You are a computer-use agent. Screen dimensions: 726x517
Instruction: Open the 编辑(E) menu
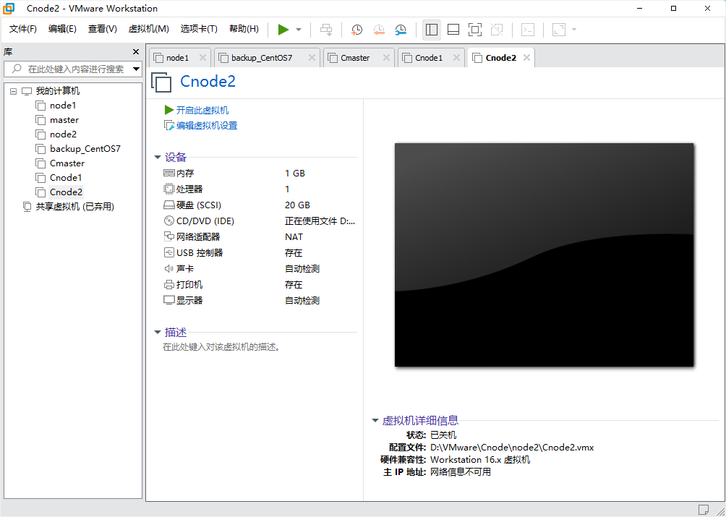pos(62,29)
